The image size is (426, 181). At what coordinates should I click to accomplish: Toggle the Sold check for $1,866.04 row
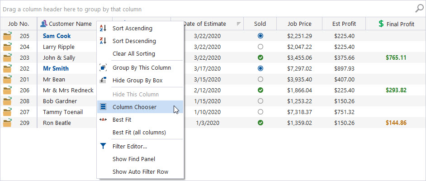click(x=260, y=90)
